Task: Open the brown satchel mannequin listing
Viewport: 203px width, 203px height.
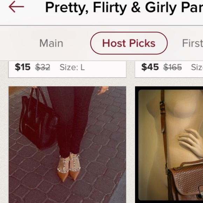Action: [x=169, y=145]
